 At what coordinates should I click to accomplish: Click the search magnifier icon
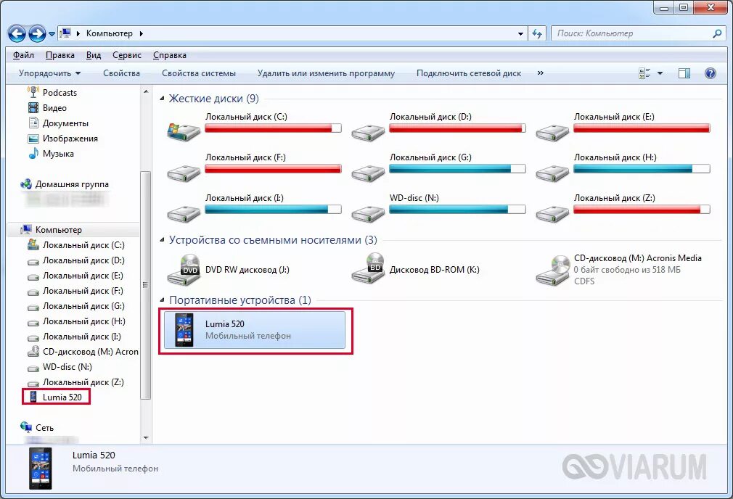click(717, 33)
